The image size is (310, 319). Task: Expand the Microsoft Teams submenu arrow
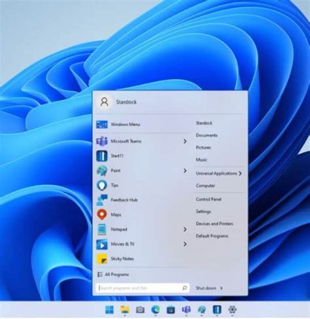point(185,141)
